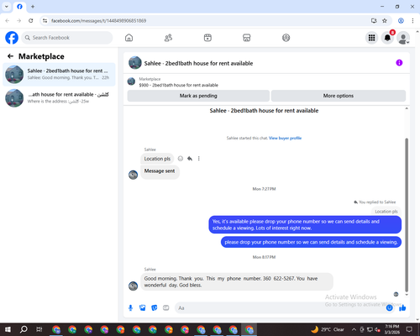420x336 pixels.
Task: Show hidden system tray icons chevron
Action: [x=354, y=329]
